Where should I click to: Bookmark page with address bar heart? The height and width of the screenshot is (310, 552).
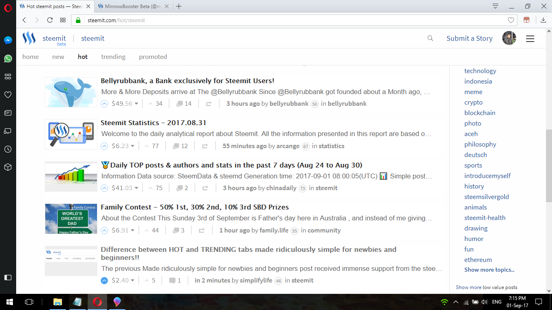click(x=511, y=20)
